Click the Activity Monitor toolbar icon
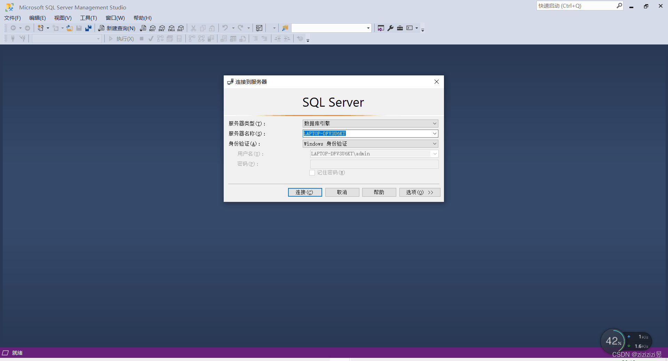Image resolution: width=668 pixels, height=361 pixels. (x=259, y=28)
